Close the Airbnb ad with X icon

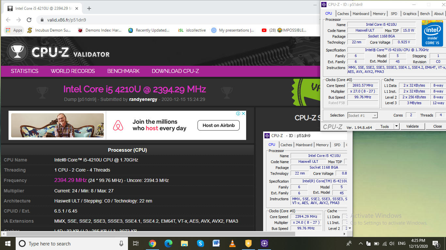pyautogui.click(x=243, y=113)
